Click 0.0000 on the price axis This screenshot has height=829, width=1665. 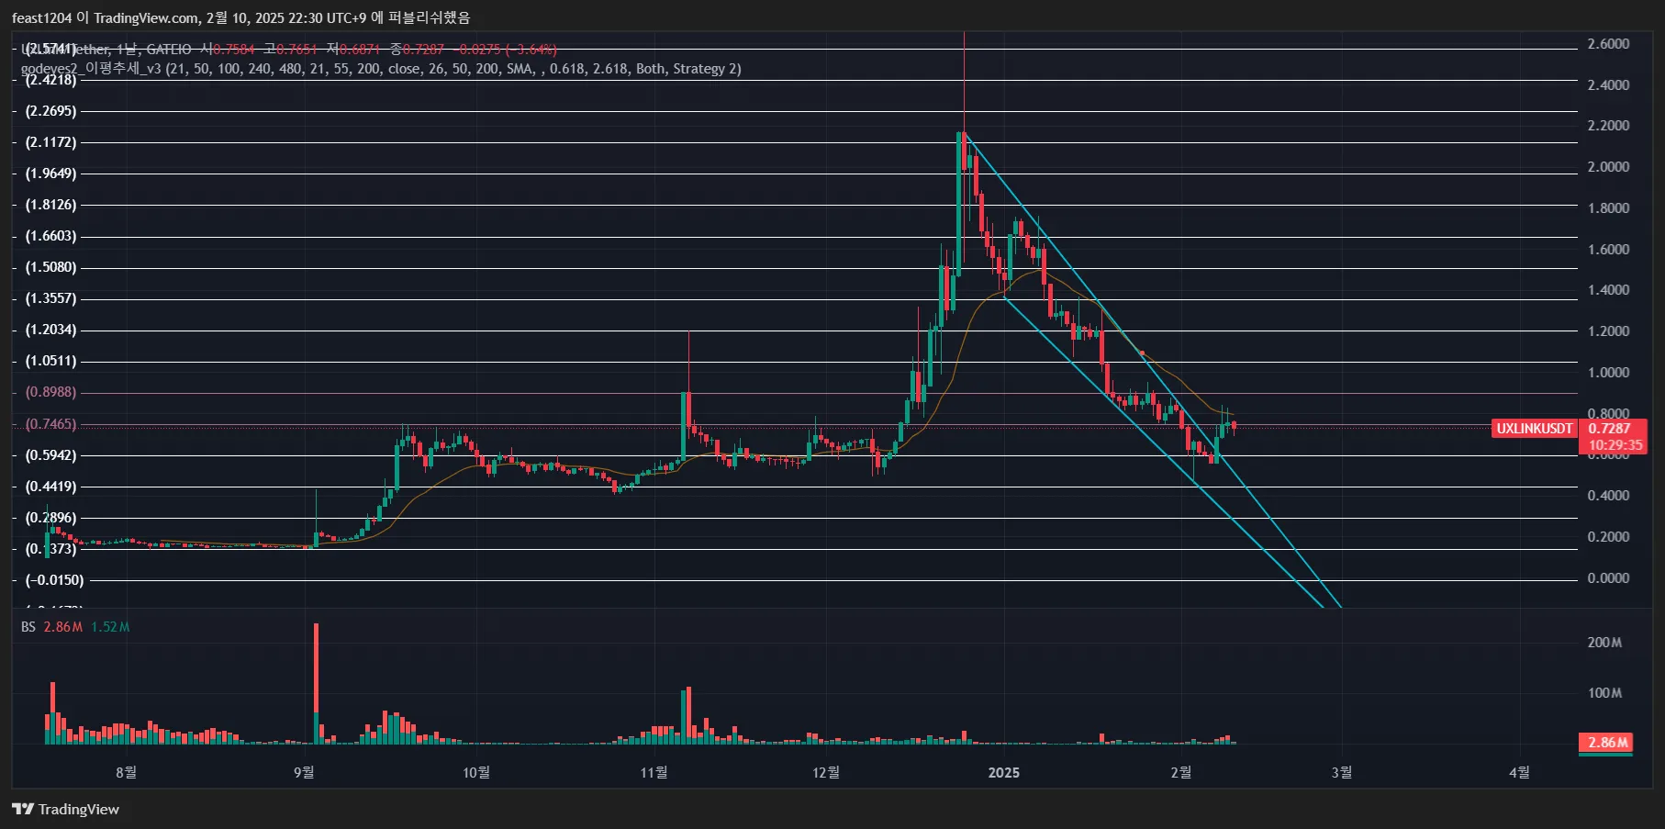[1608, 578]
